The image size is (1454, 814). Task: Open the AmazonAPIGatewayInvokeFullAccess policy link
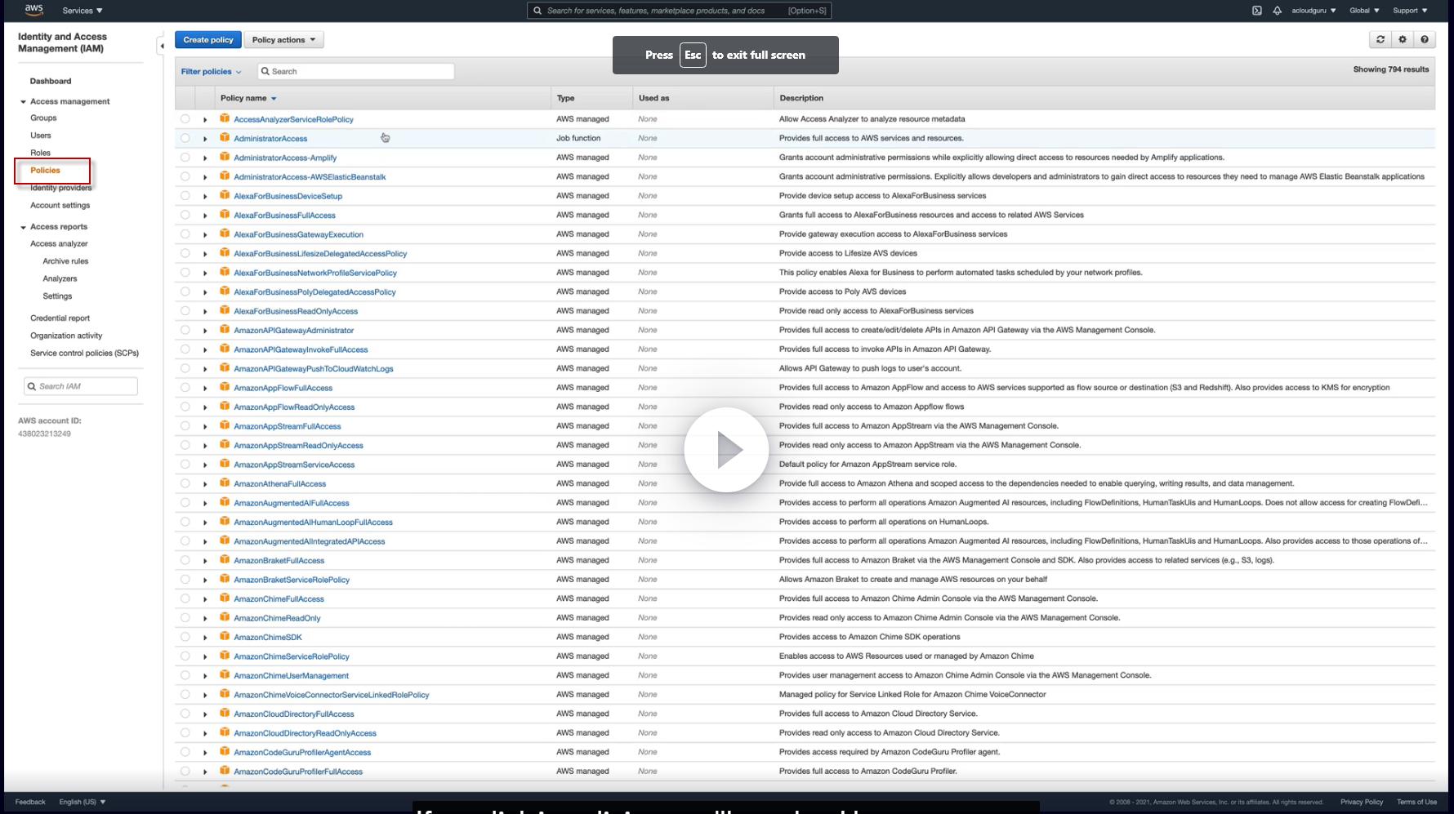point(301,349)
